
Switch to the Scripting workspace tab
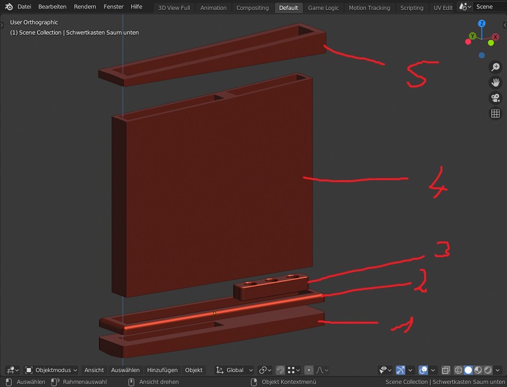click(x=411, y=8)
